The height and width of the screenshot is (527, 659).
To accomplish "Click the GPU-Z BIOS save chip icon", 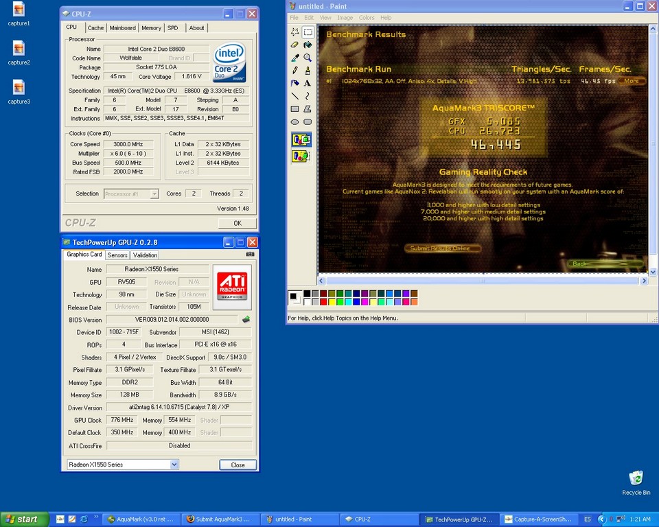I will 246,319.
